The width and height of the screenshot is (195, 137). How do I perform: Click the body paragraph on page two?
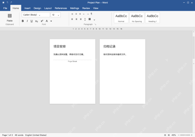[115, 54]
